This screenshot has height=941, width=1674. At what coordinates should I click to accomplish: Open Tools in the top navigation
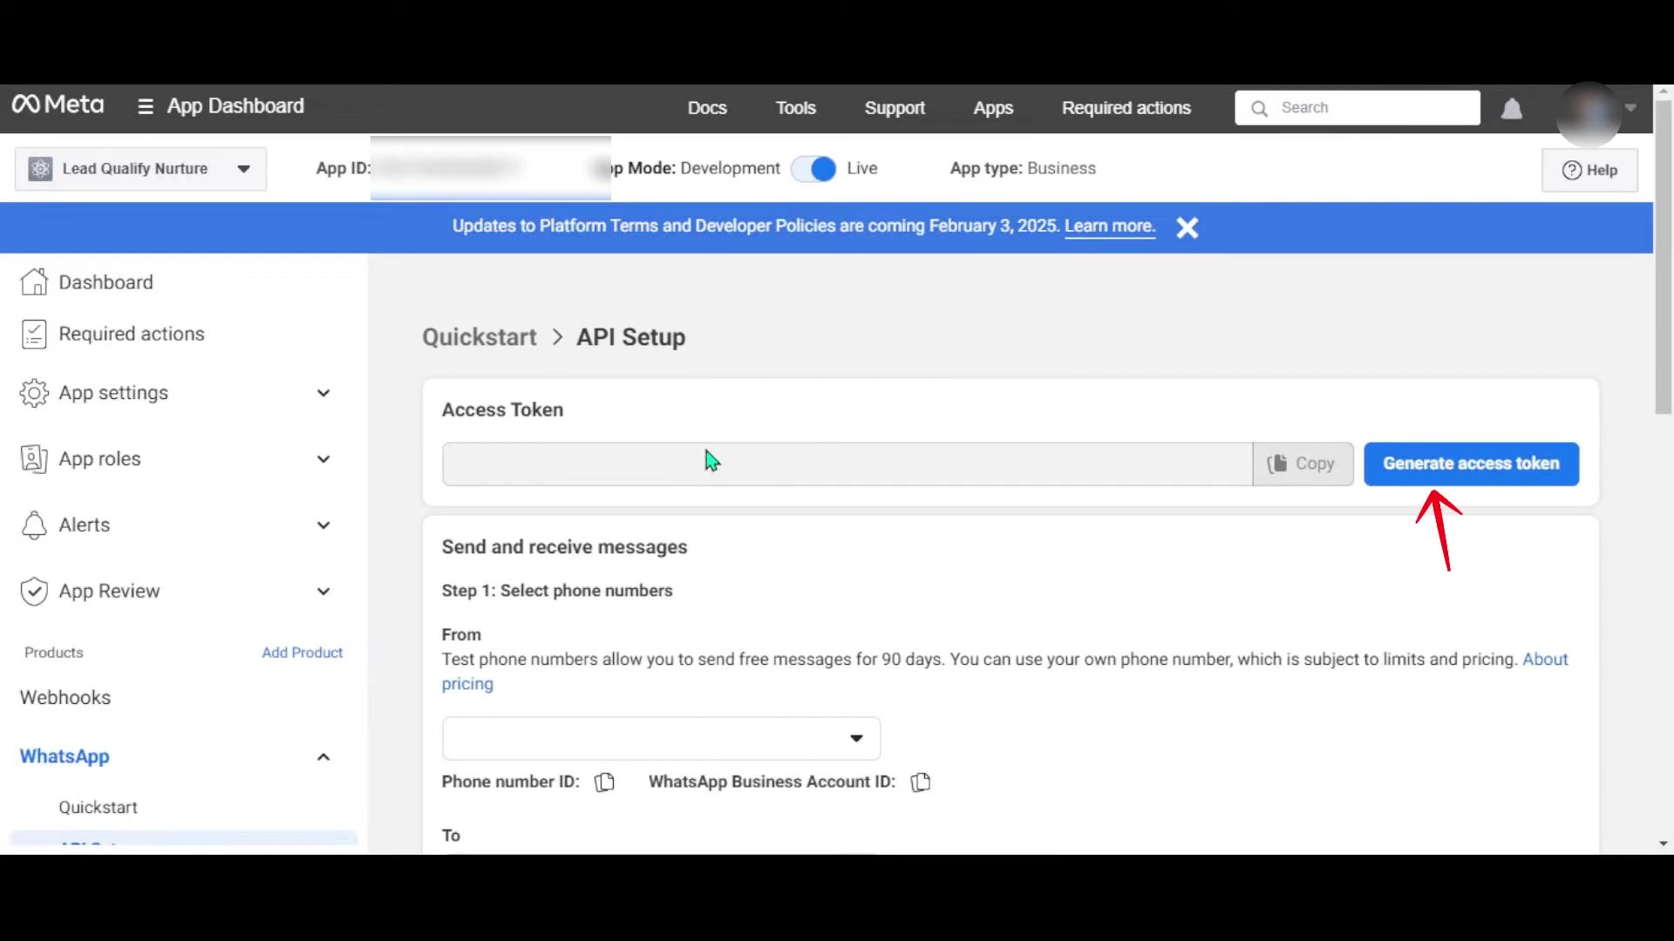(796, 108)
